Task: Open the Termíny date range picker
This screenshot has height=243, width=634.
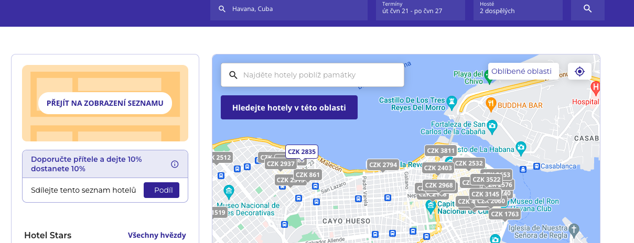Action: (420, 9)
